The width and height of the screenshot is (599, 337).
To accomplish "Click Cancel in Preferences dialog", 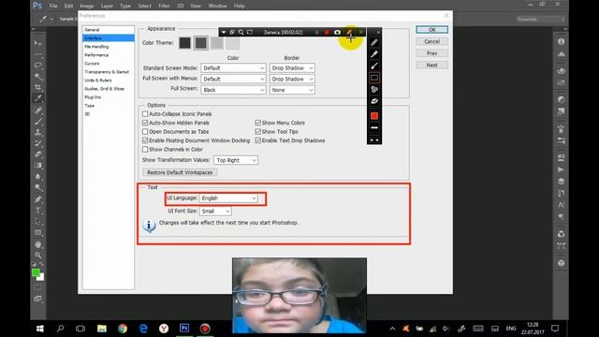I will tap(431, 41).
